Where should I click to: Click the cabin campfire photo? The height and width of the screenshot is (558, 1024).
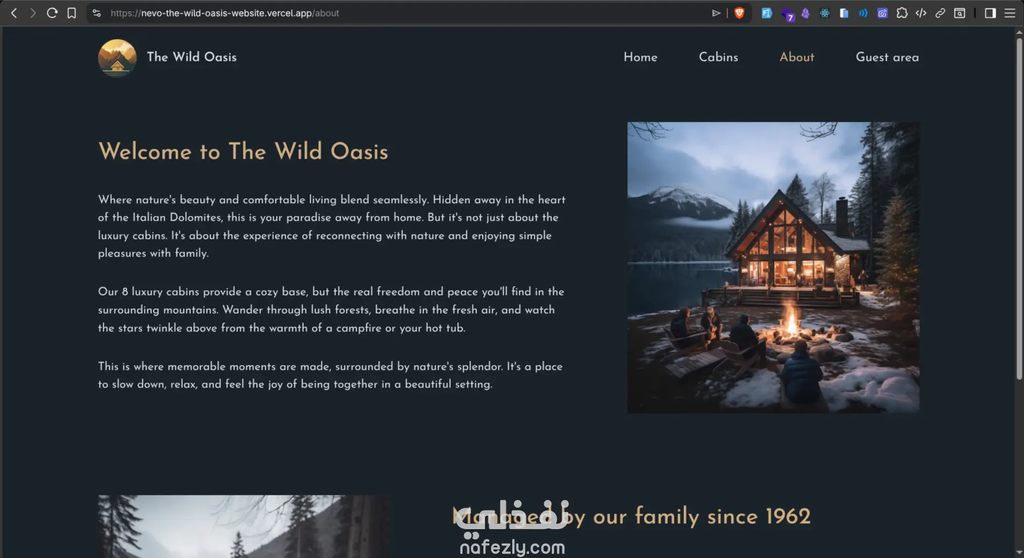coord(773,267)
